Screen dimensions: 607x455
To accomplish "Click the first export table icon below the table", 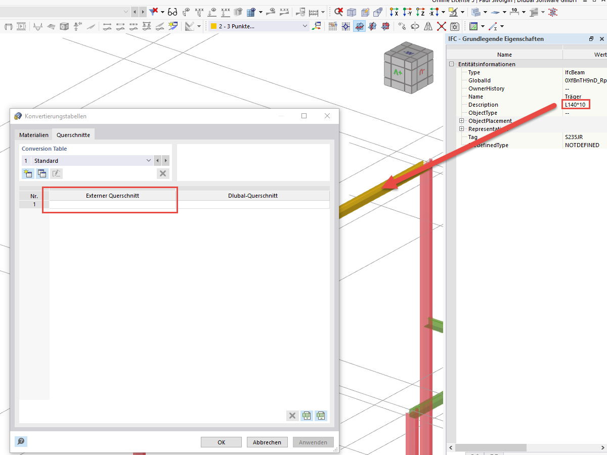I will tap(307, 416).
